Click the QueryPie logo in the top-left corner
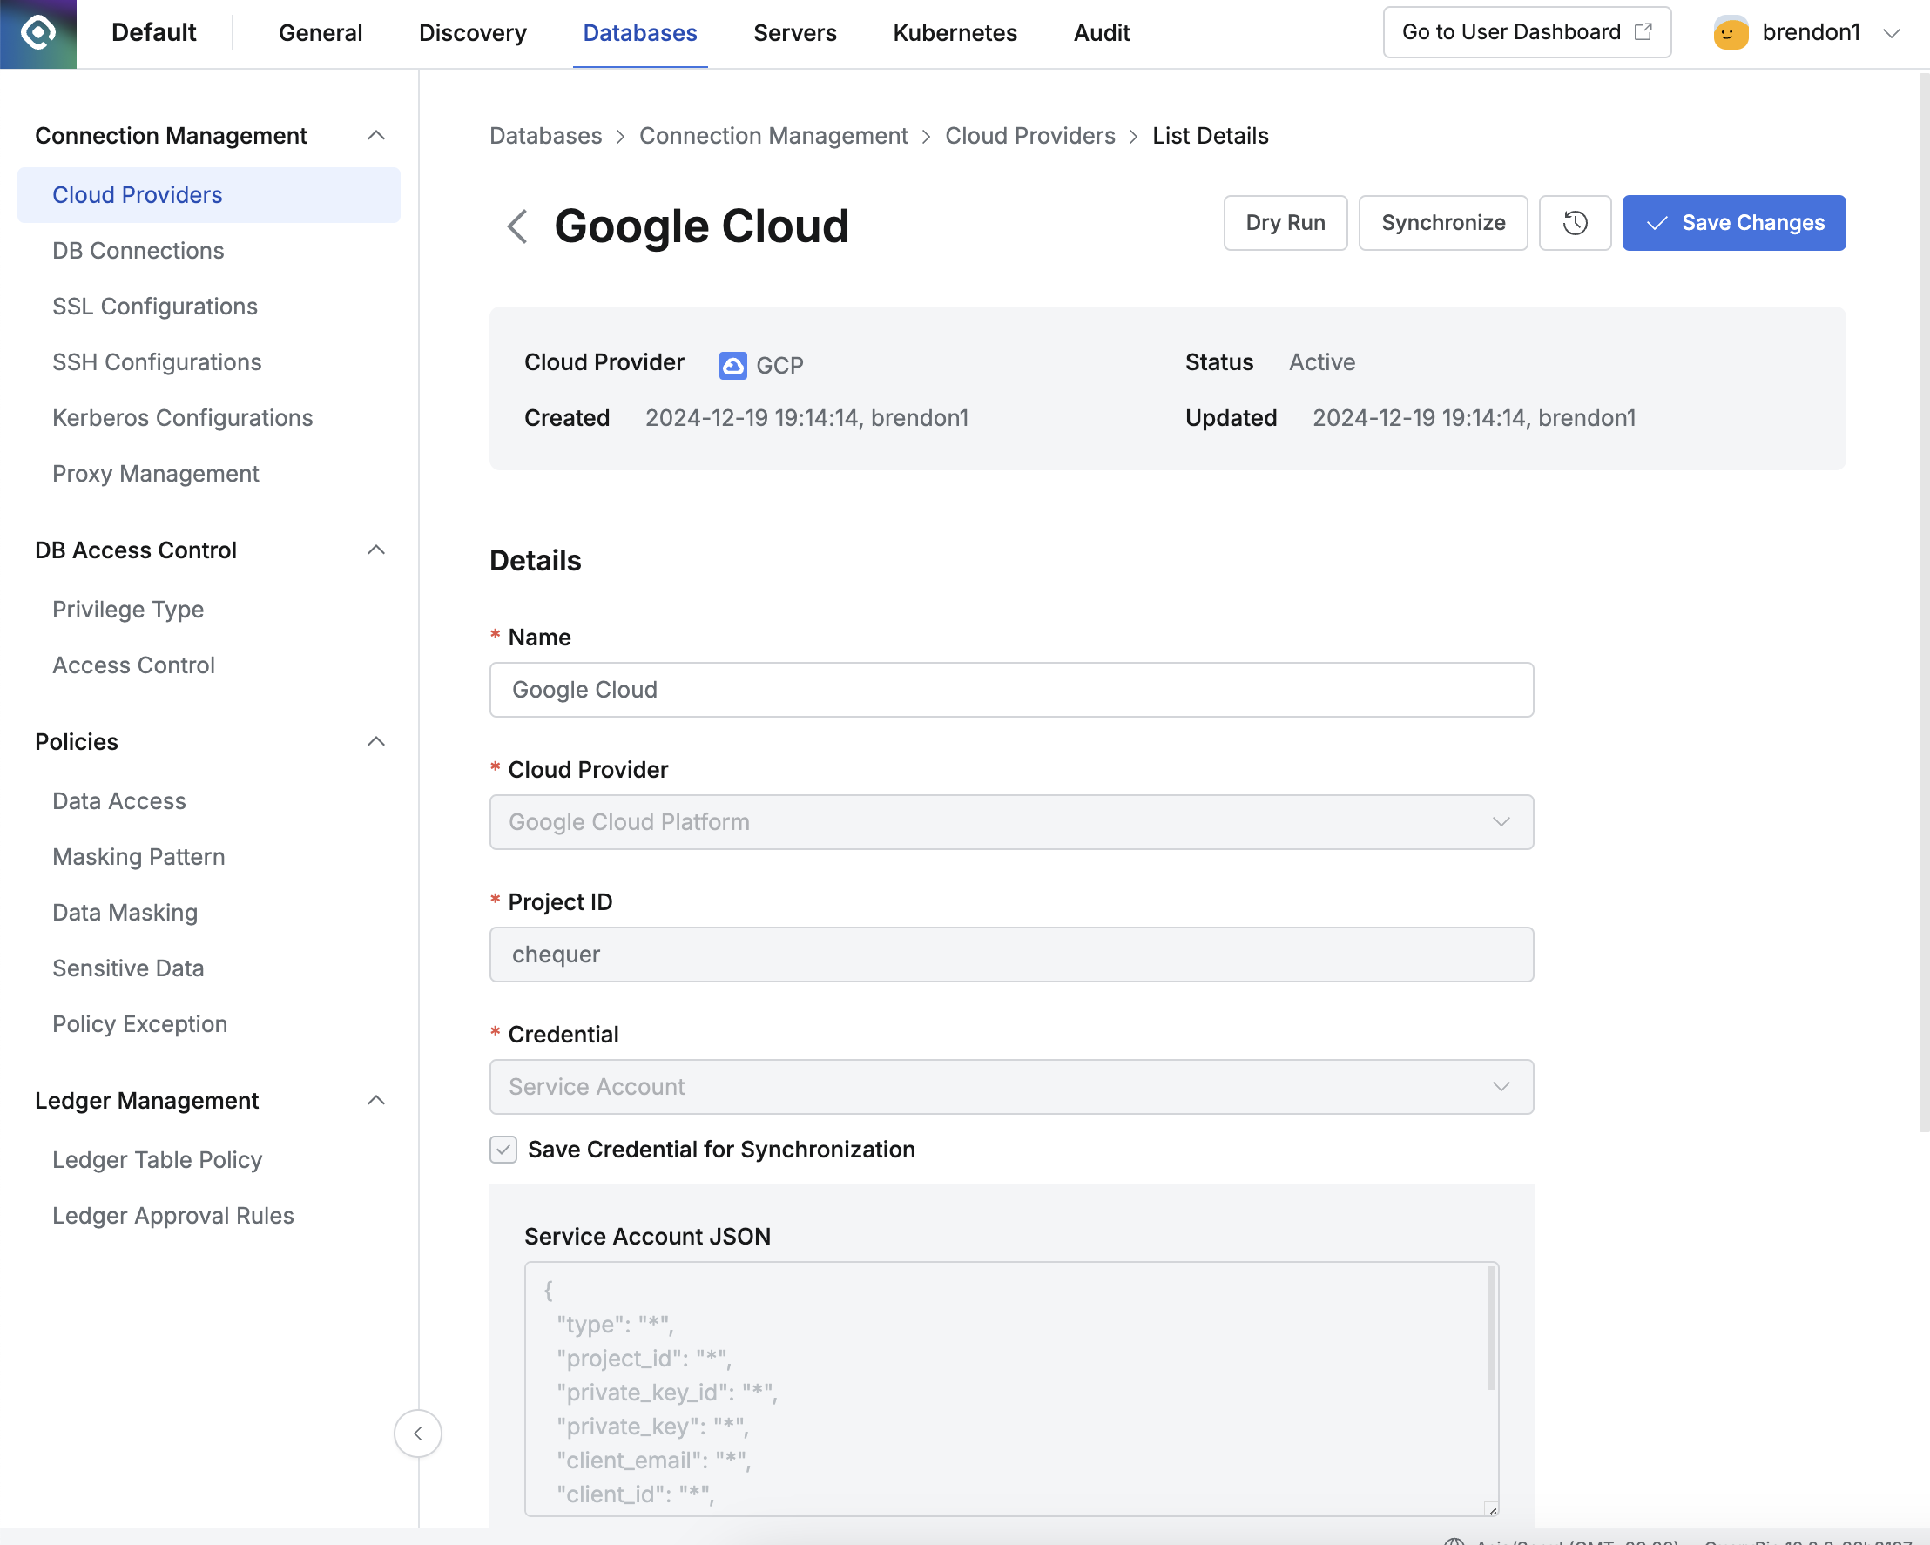Screen dimensions: 1930x1545 click(38, 33)
